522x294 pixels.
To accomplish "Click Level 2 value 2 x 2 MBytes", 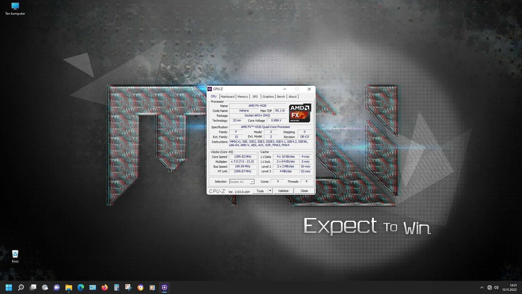I will pos(285,167).
